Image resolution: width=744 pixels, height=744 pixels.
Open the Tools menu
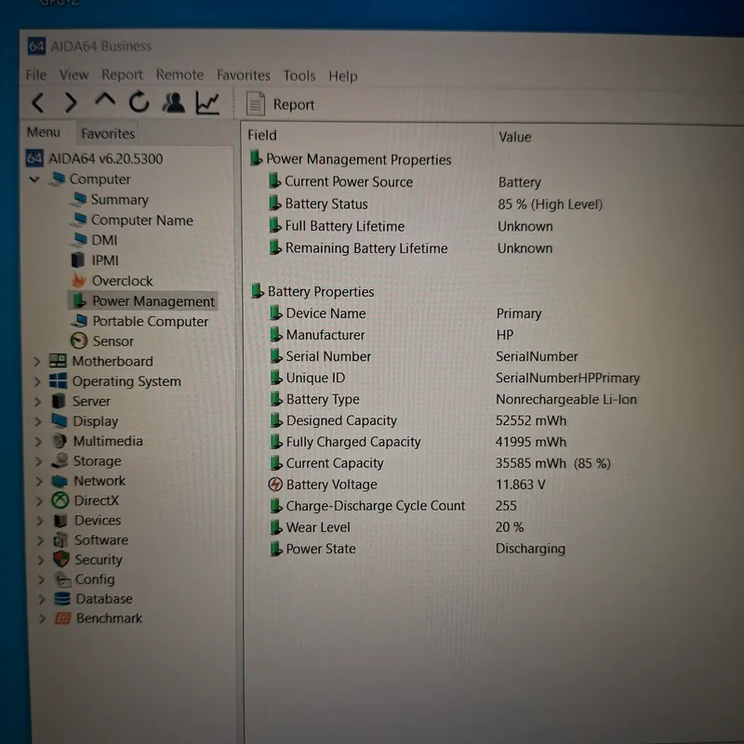[299, 76]
